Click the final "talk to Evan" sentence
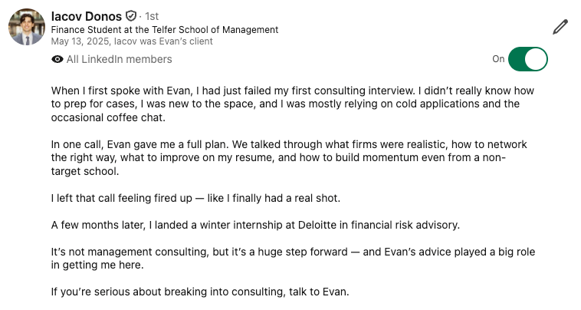This screenshot has width=581, height=310. click(200, 292)
